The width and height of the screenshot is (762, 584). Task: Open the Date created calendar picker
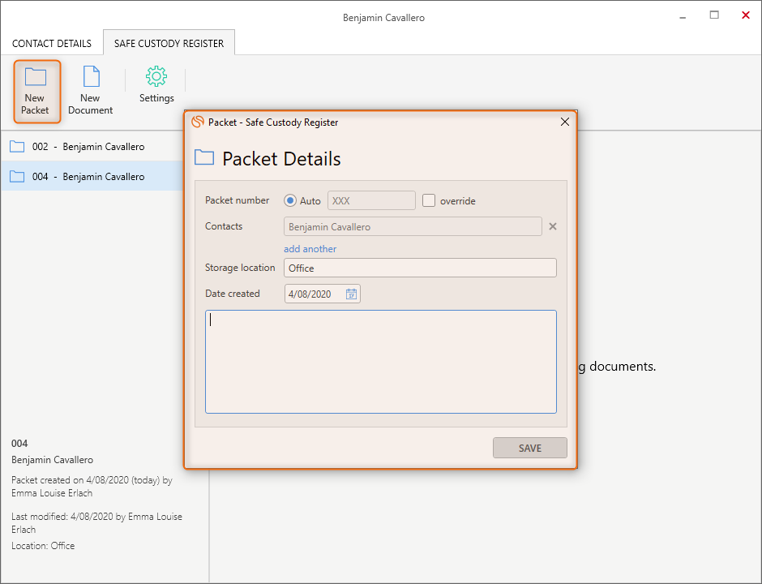(351, 294)
